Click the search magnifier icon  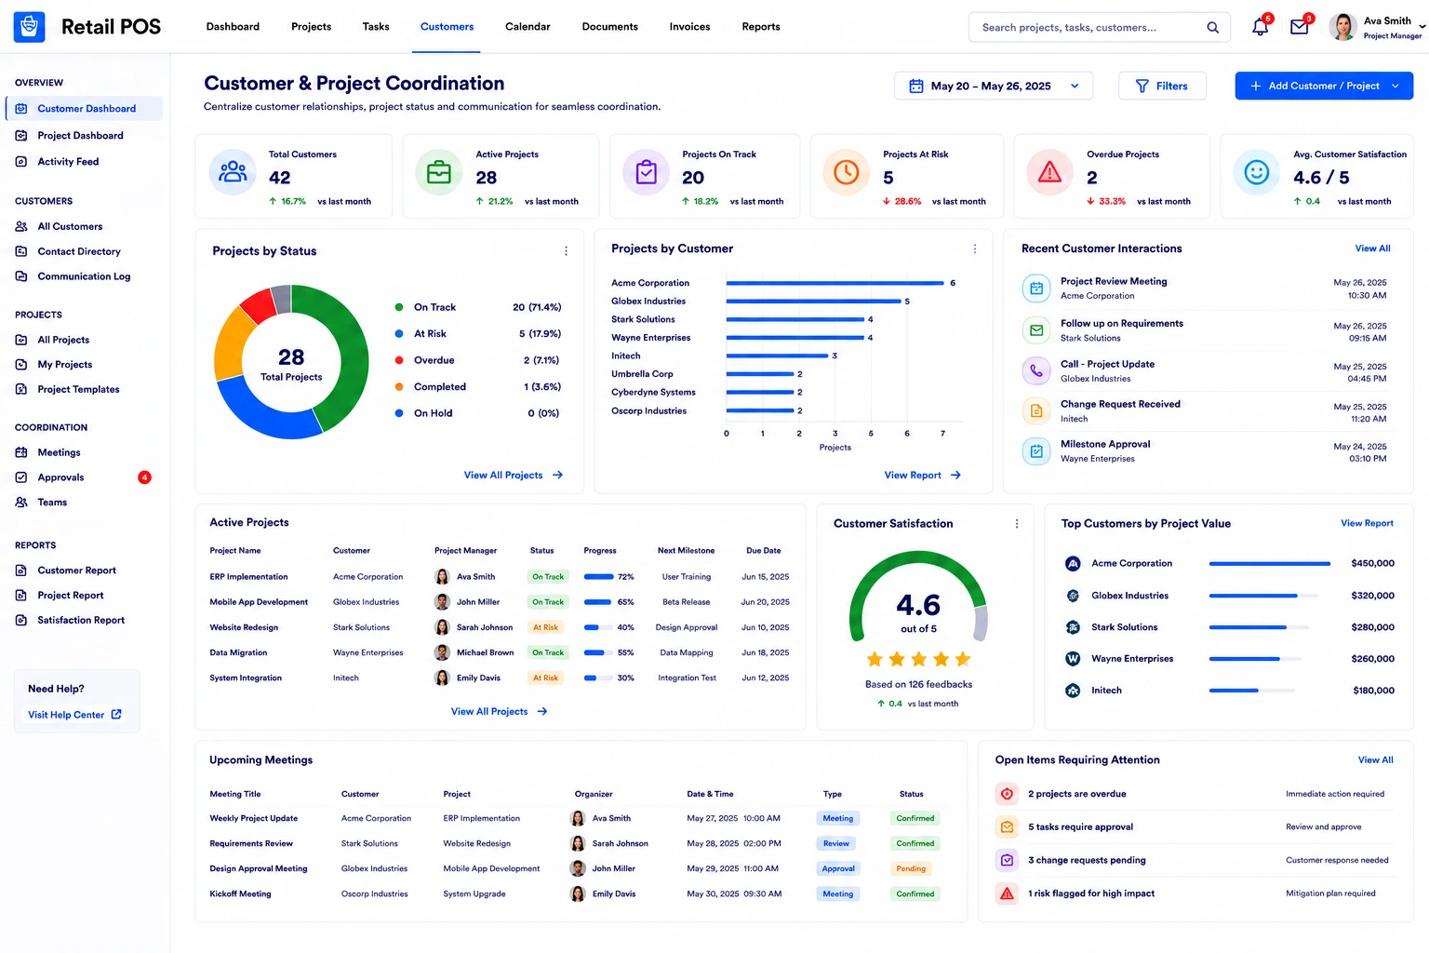(x=1212, y=27)
